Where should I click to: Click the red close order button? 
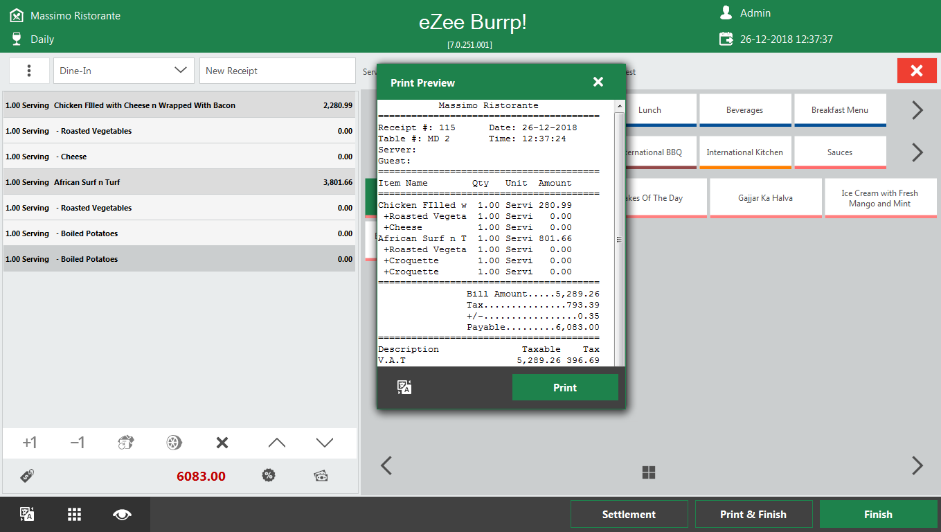click(x=917, y=71)
